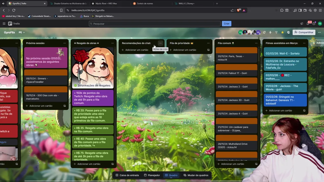The width and height of the screenshot is (324, 182).
Task: Focus the Pesquisar search field
Action: 155,24
